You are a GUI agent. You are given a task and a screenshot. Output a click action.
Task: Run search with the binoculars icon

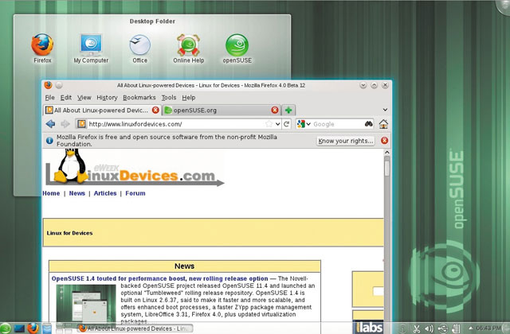[x=368, y=124]
